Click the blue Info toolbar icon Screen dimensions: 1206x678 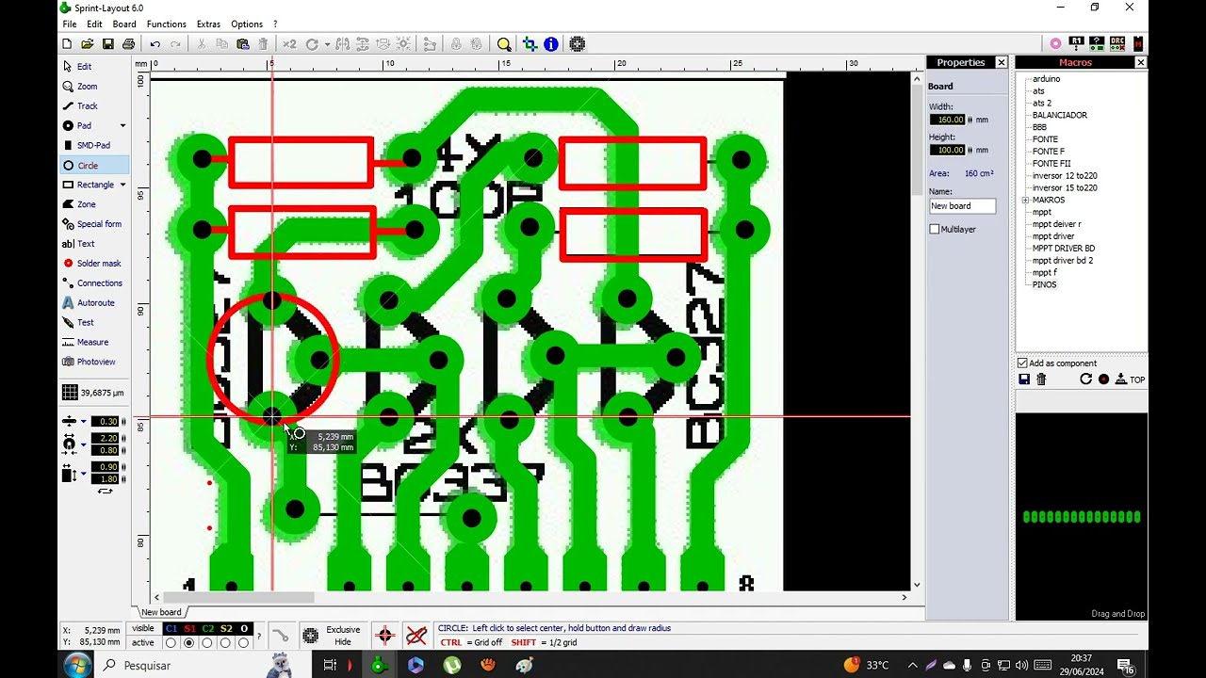[551, 43]
